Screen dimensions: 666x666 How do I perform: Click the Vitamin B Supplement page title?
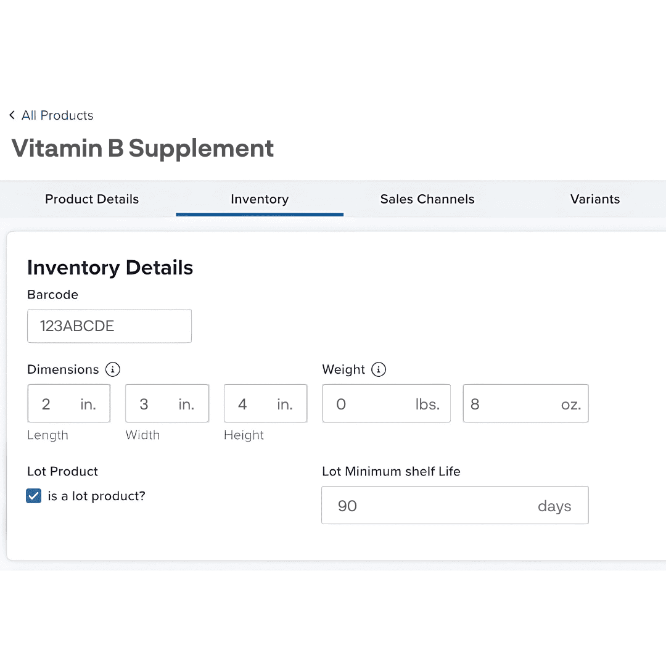(142, 149)
